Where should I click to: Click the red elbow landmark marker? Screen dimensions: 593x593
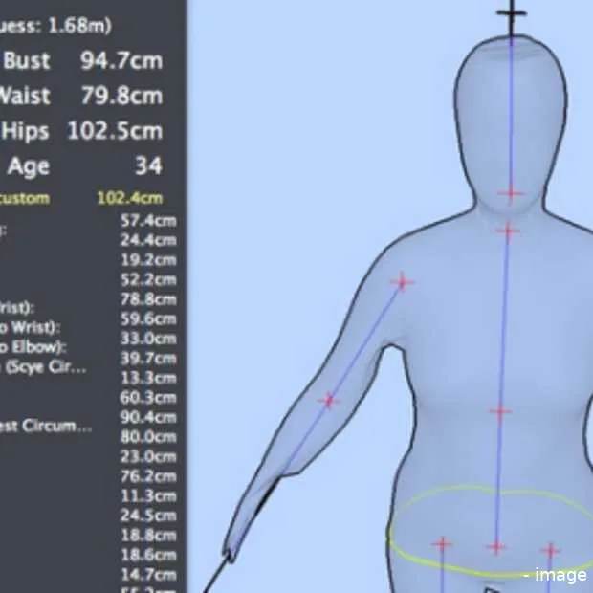pyautogui.click(x=329, y=401)
